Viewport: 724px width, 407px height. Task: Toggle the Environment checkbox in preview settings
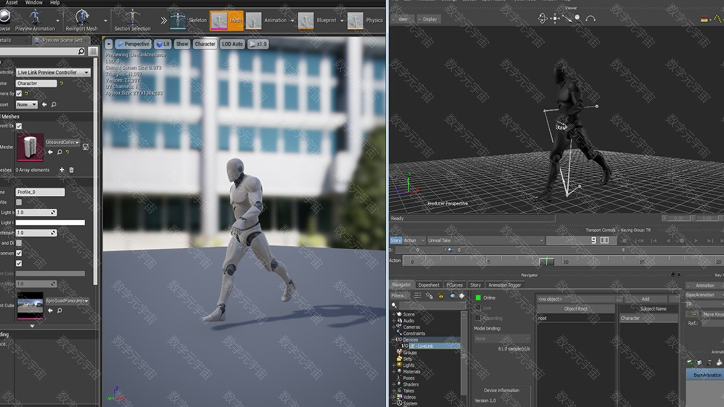[x=19, y=253]
